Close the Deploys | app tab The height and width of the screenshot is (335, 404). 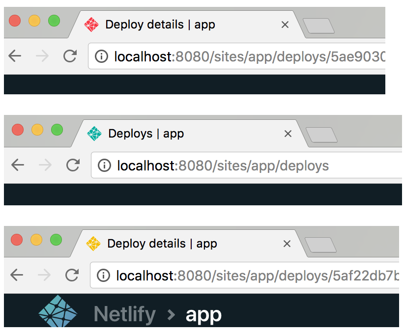[x=288, y=134]
